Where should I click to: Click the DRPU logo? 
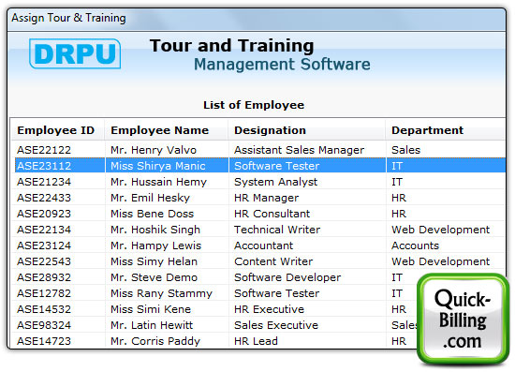(x=75, y=53)
